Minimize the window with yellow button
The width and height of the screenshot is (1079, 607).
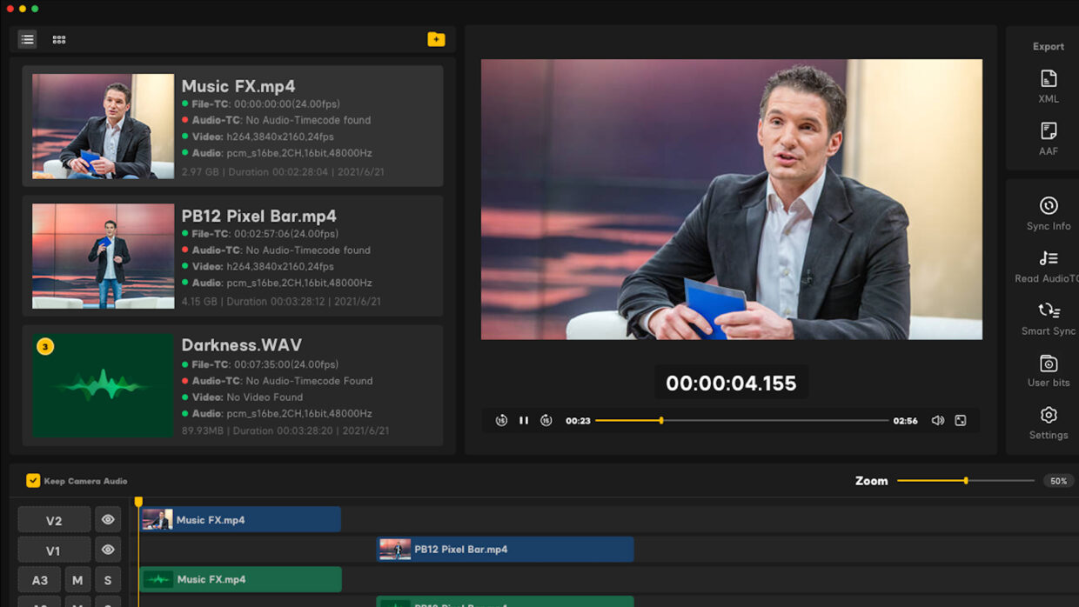pos(23,9)
